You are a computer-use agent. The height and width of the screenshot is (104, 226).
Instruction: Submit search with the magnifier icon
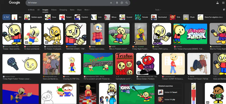[127, 3]
